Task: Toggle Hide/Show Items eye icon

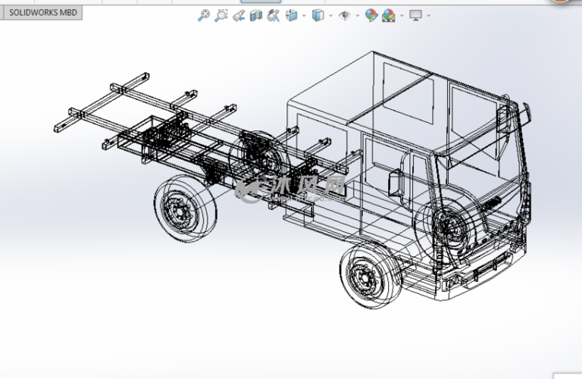Action: tap(345, 15)
